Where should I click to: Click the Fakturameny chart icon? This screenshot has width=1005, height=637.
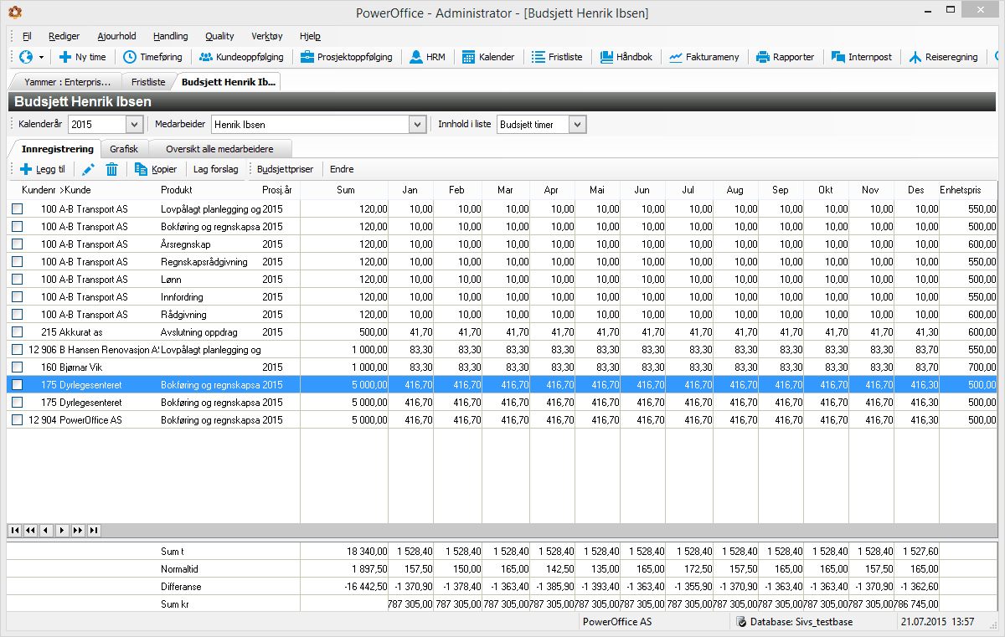click(676, 57)
